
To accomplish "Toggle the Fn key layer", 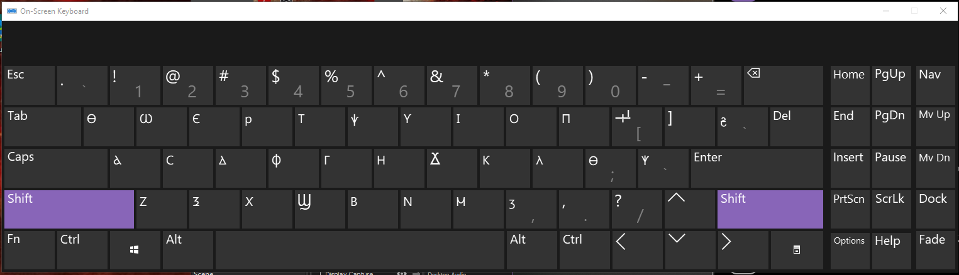I will tap(30, 250).
